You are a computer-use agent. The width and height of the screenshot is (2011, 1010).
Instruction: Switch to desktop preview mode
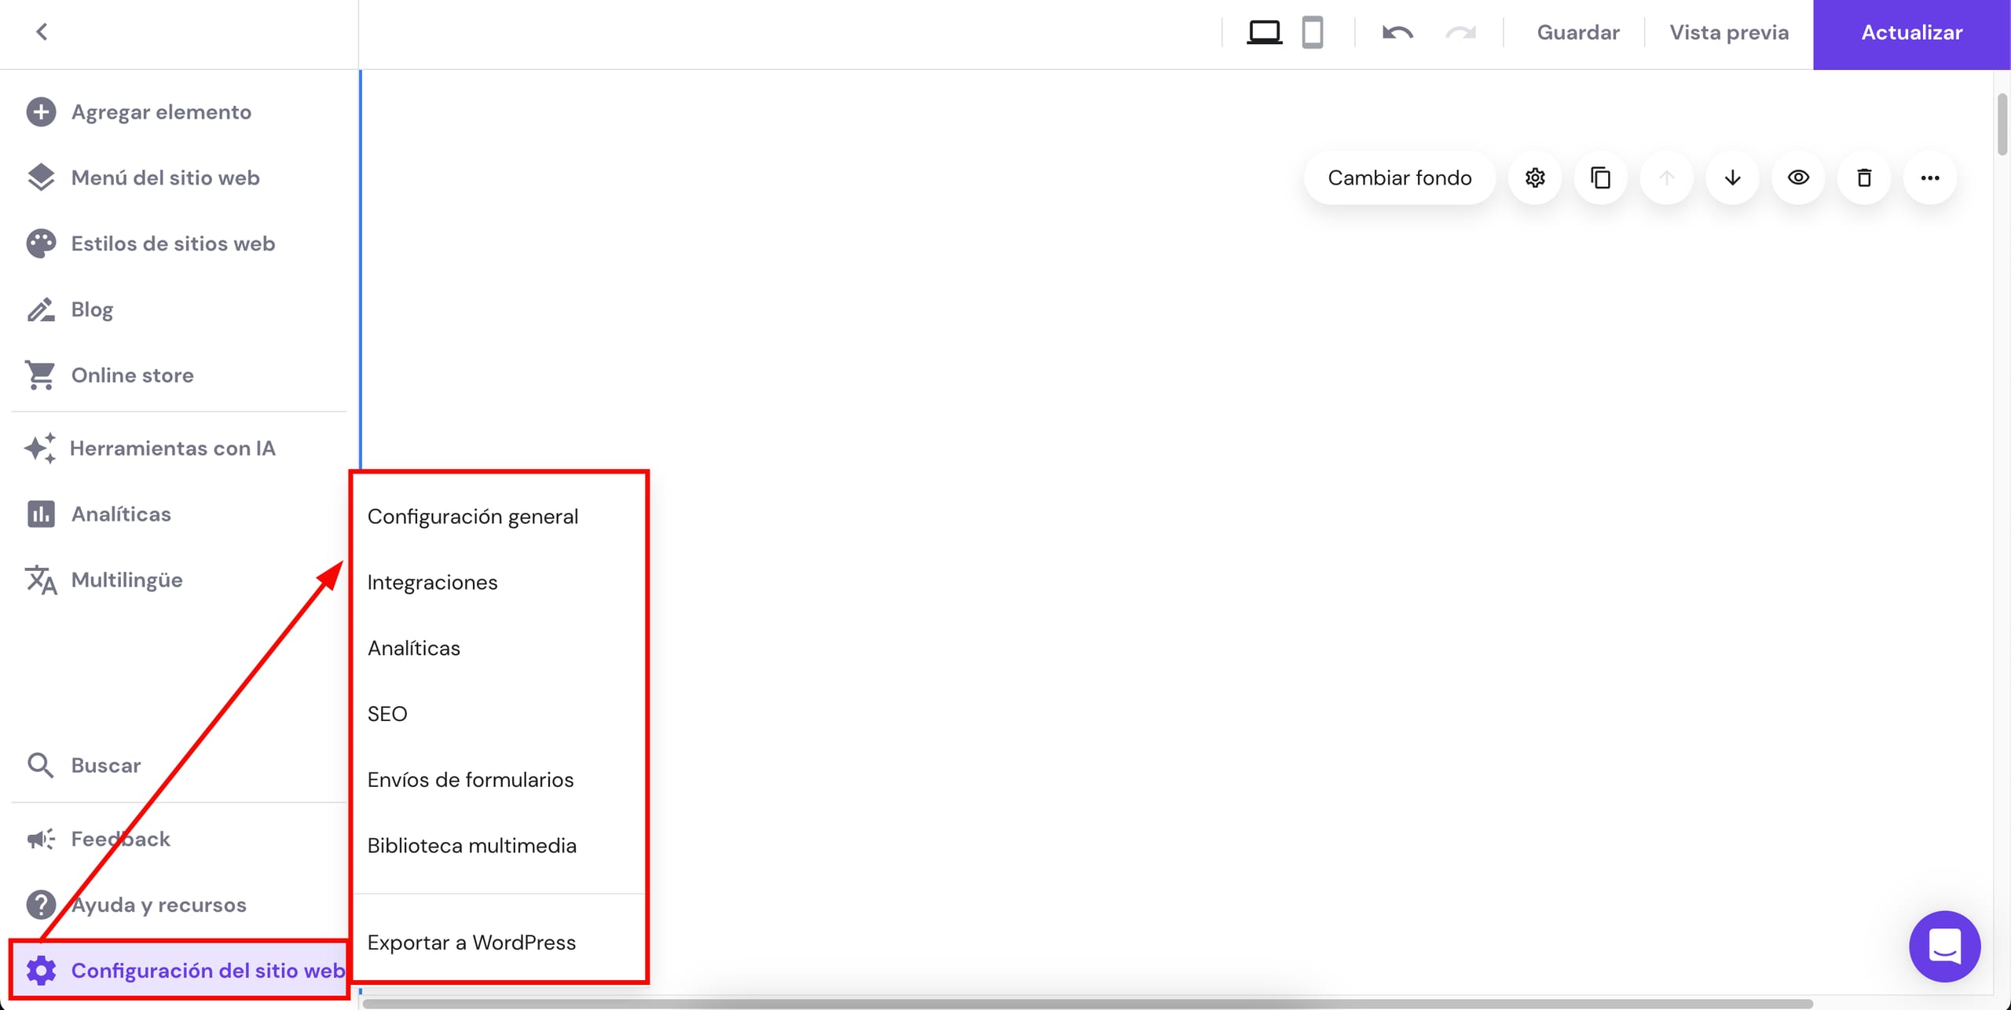(1265, 32)
